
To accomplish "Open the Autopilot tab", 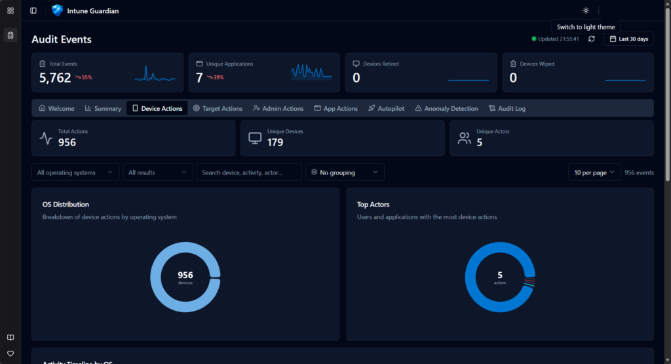I will 386,108.
